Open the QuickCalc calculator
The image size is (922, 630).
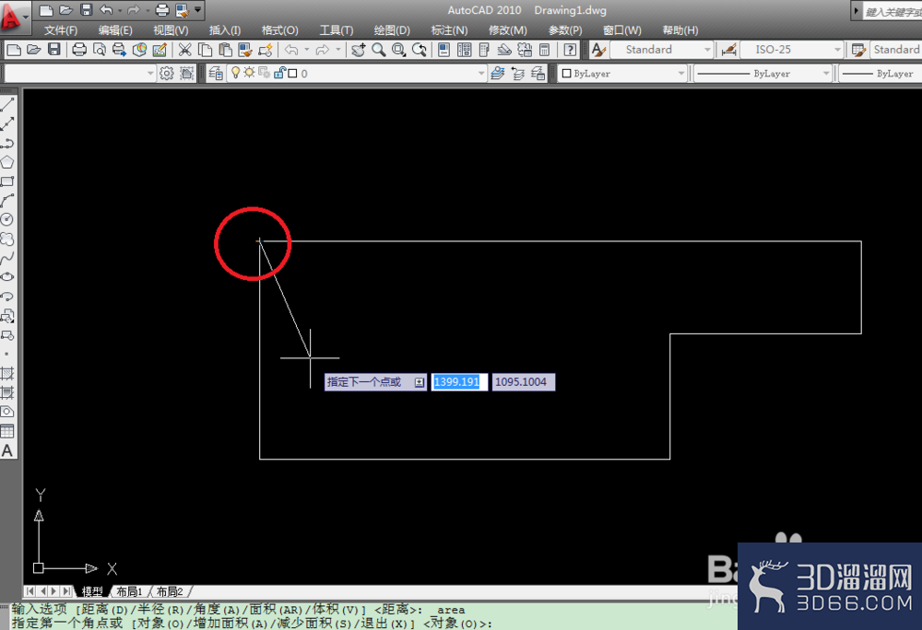545,50
